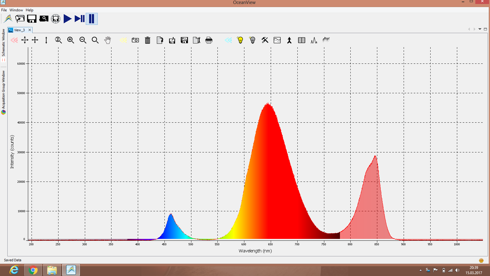The image size is (490, 276).
Task: Click the camera snapshot overlay icon
Action: 135,40
